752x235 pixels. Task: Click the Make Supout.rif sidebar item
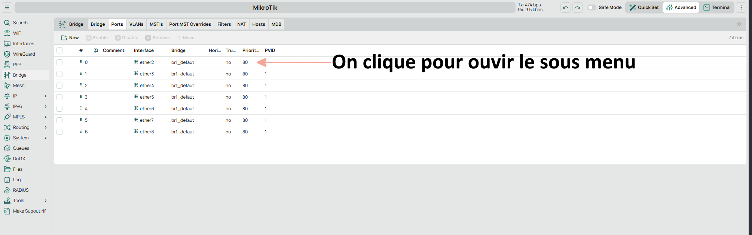(x=29, y=211)
